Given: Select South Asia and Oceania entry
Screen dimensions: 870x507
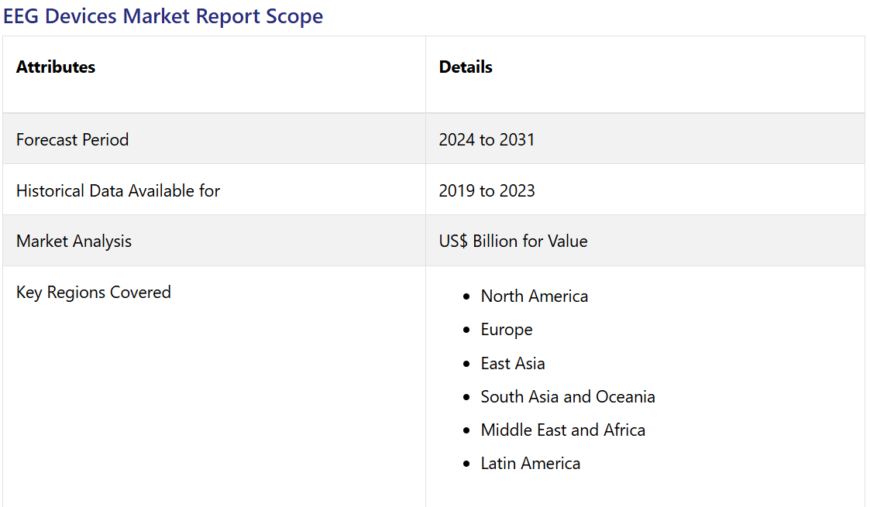Looking at the screenshot, I should tap(567, 397).
